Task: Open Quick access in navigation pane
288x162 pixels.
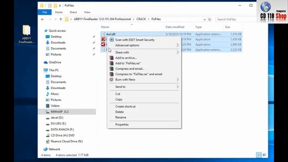Action: tap(57, 31)
